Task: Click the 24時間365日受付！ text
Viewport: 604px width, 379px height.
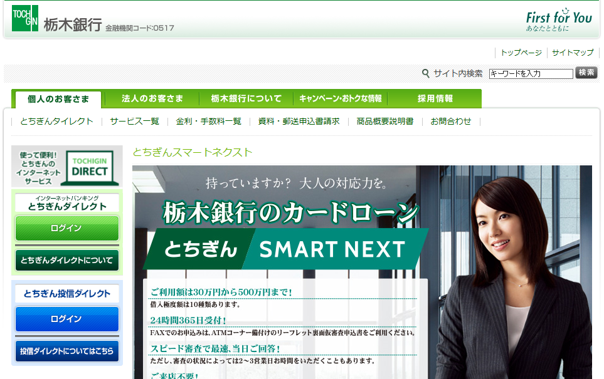Action: click(188, 321)
